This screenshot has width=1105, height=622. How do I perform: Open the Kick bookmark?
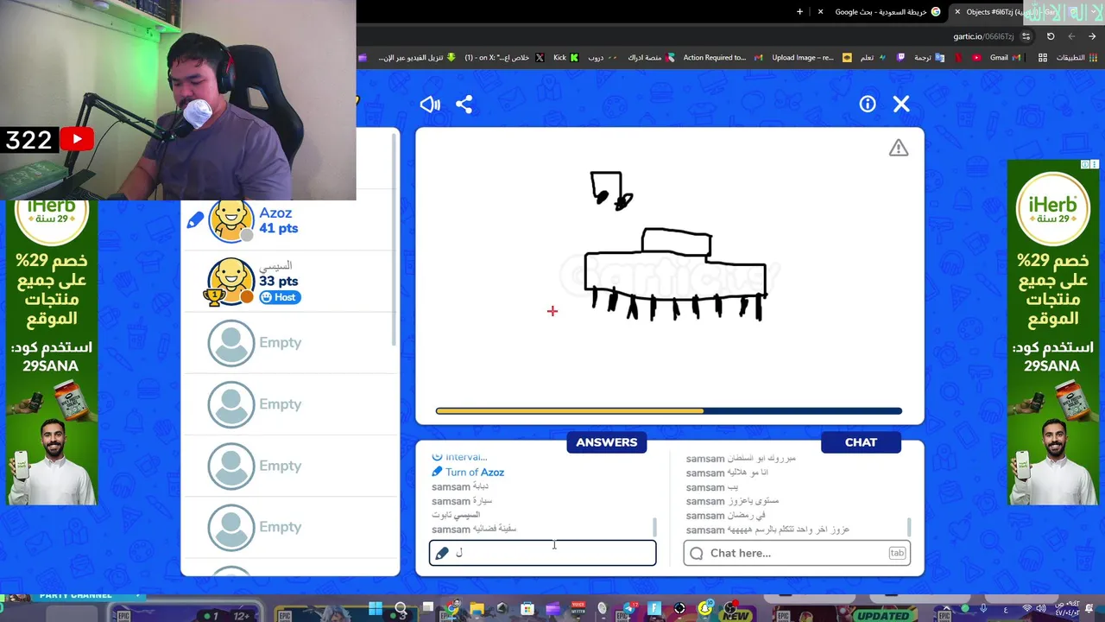point(565,58)
